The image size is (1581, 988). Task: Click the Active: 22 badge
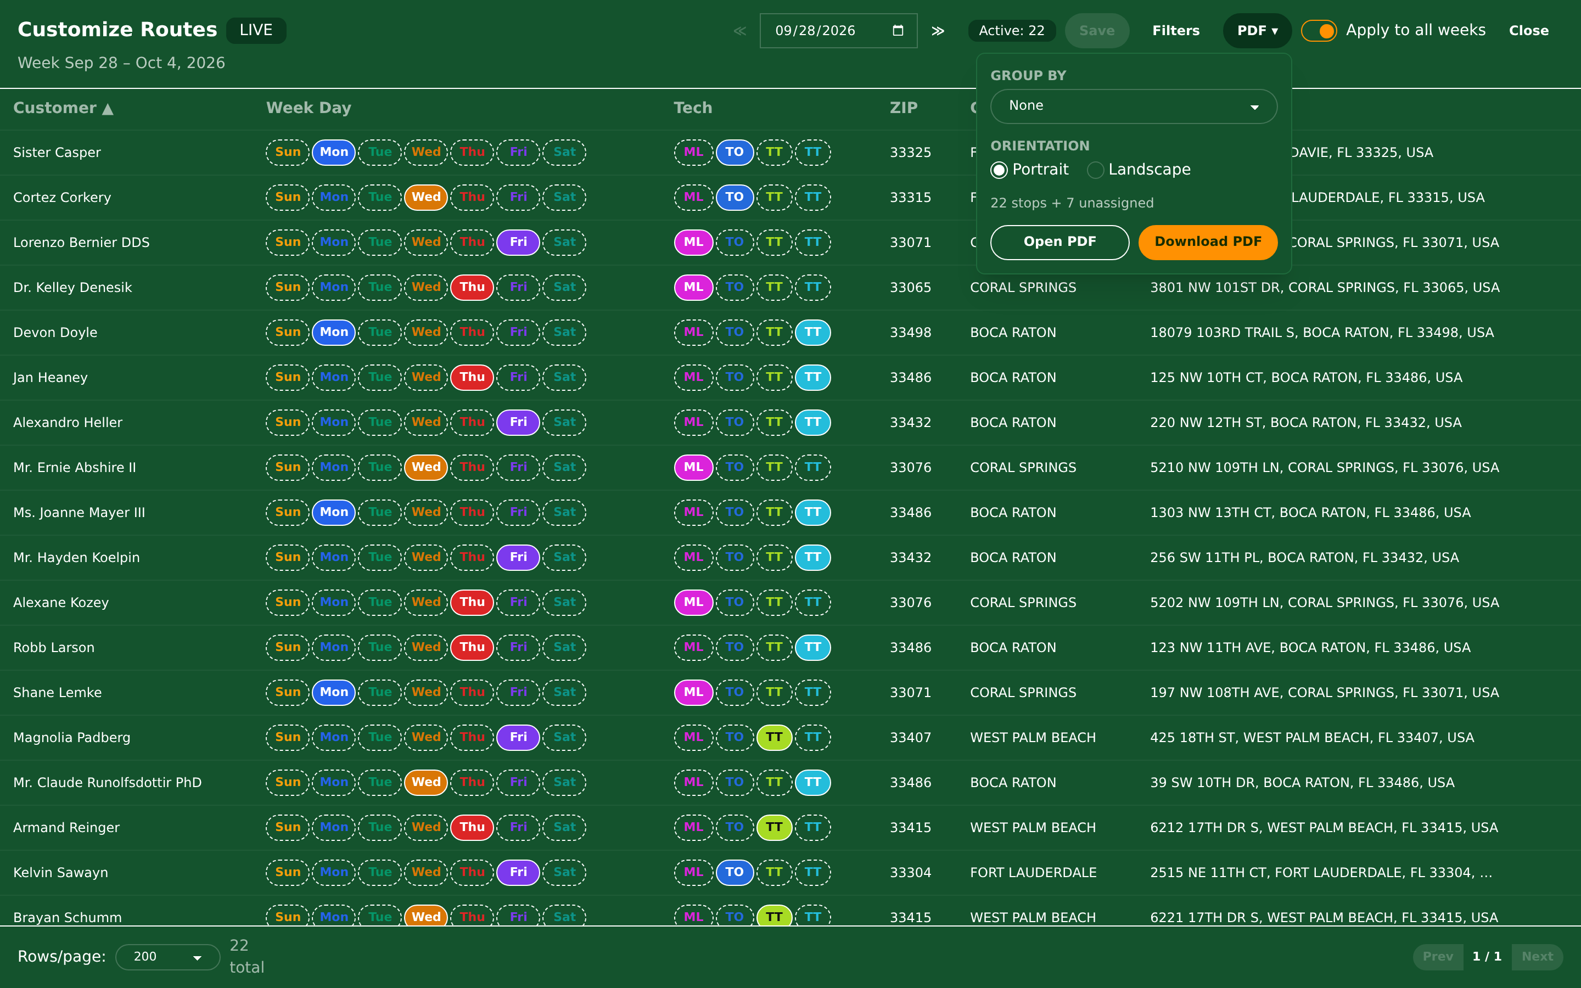(1011, 31)
